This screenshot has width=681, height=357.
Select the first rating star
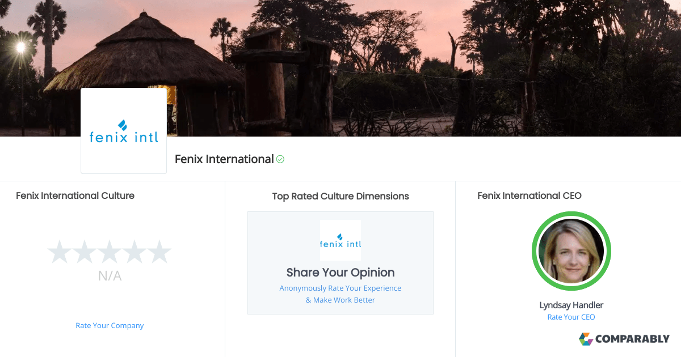(60, 251)
